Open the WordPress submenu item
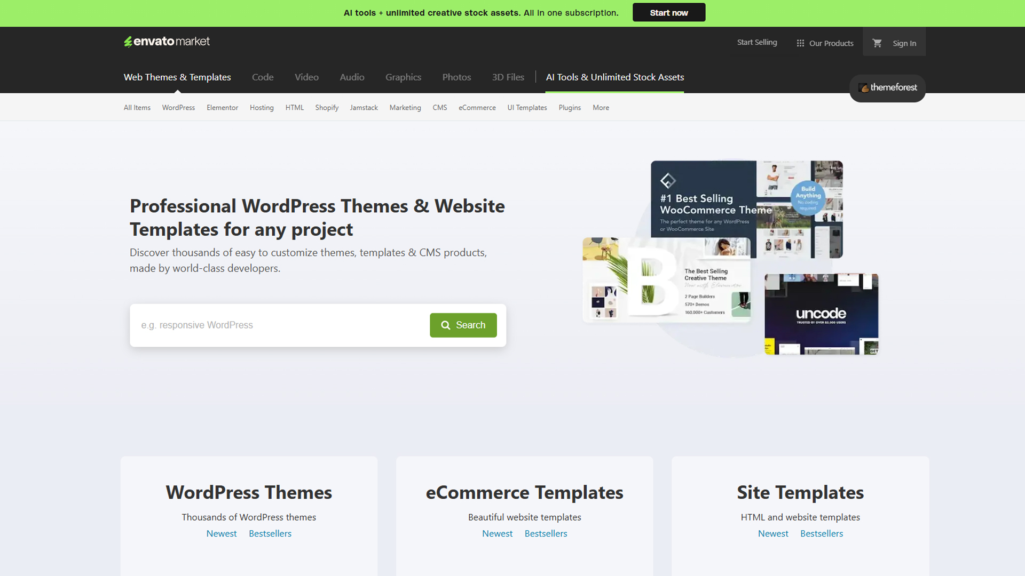The height and width of the screenshot is (576, 1025). point(178,108)
